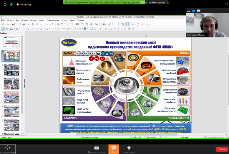Select the Ellipse drawing tool
The image size is (229, 154).
(31, 29)
